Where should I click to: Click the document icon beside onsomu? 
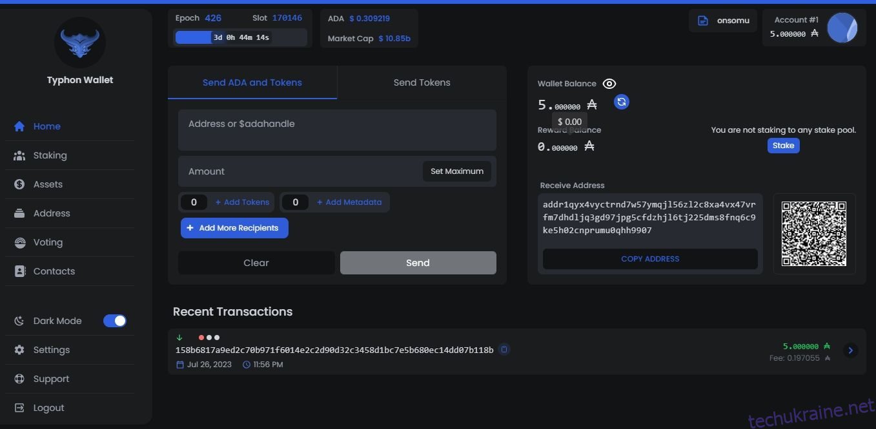pyautogui.click(x=703, y=21)
